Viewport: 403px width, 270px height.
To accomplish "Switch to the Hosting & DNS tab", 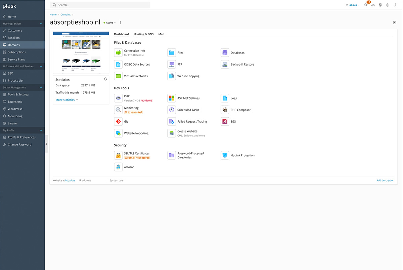I will pos(143,34).
